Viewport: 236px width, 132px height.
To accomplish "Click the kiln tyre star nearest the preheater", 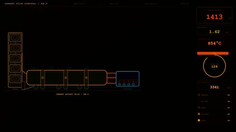I will (x=43, y=78).
